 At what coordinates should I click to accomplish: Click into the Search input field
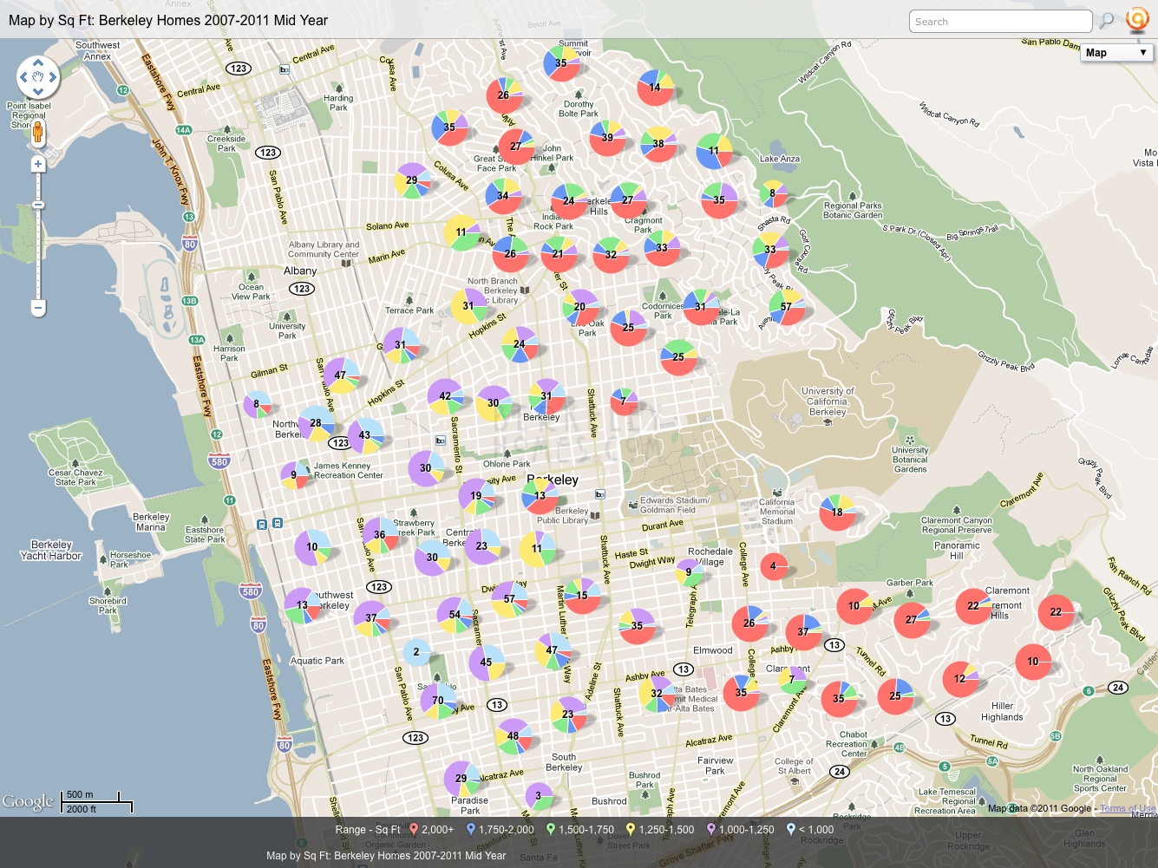pos(1000,22)
